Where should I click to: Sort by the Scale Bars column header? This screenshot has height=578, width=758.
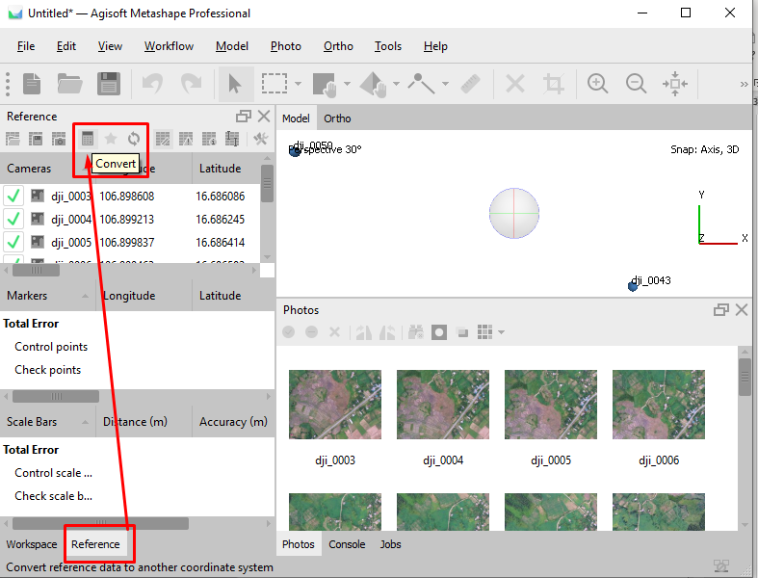point(48,422)
